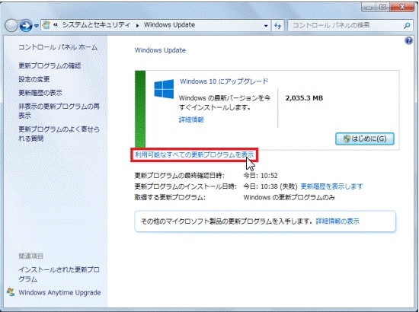
Task: Open the recent pages dropdown arrow
Action: (x=37, y=26)
